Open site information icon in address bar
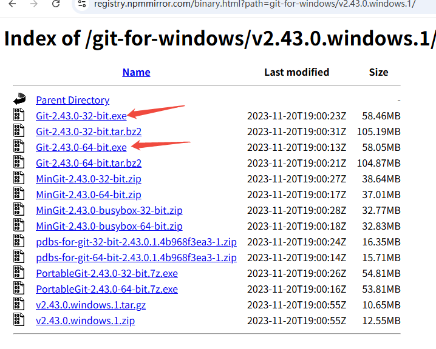The image size is (436, 349). click(x=82, y=4)
